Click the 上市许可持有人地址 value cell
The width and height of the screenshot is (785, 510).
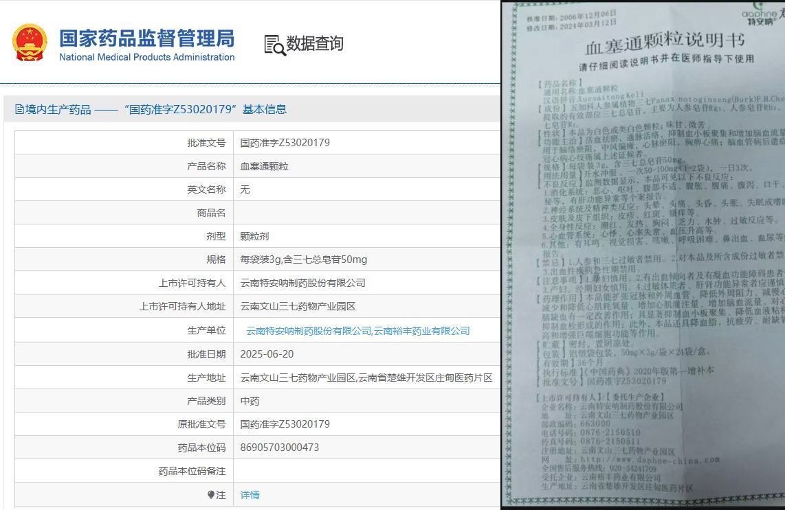(x=298, y=306)
